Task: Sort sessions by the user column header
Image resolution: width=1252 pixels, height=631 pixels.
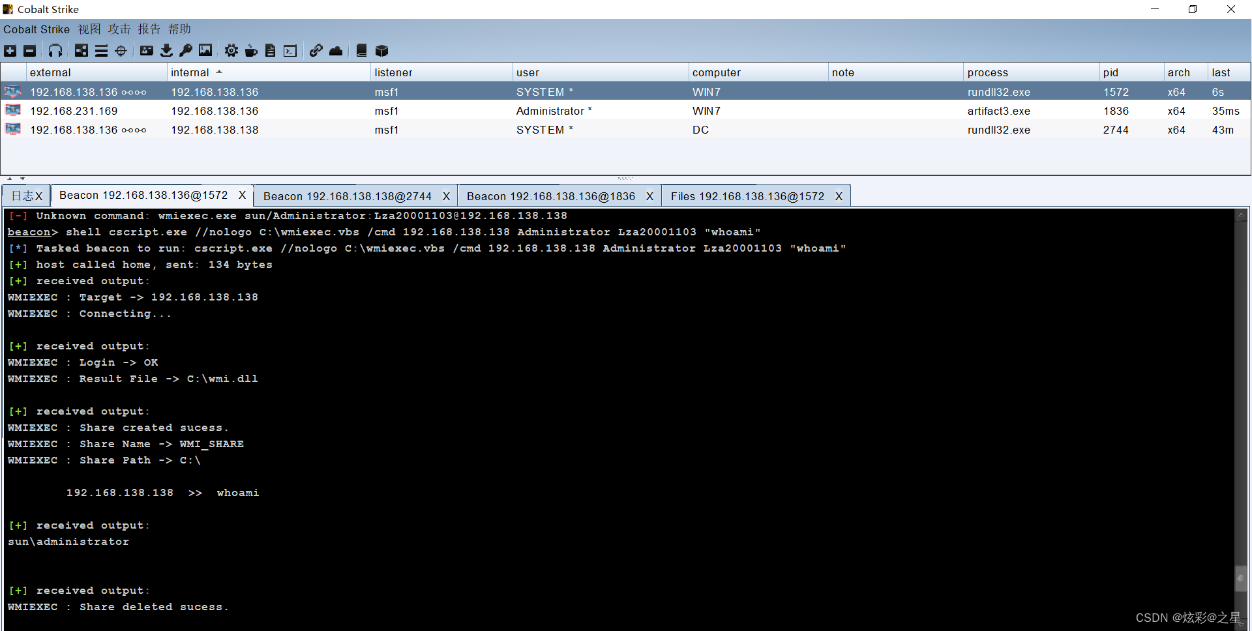Action: [601, 72]
